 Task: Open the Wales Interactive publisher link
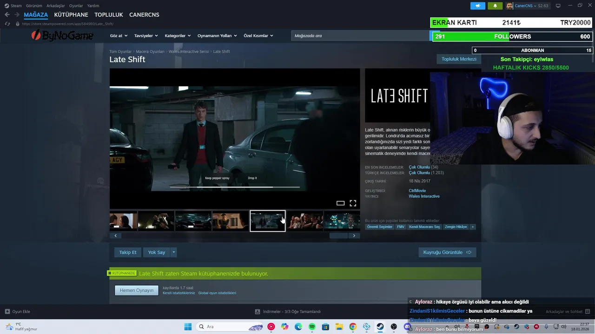click(x=424, y=196)
